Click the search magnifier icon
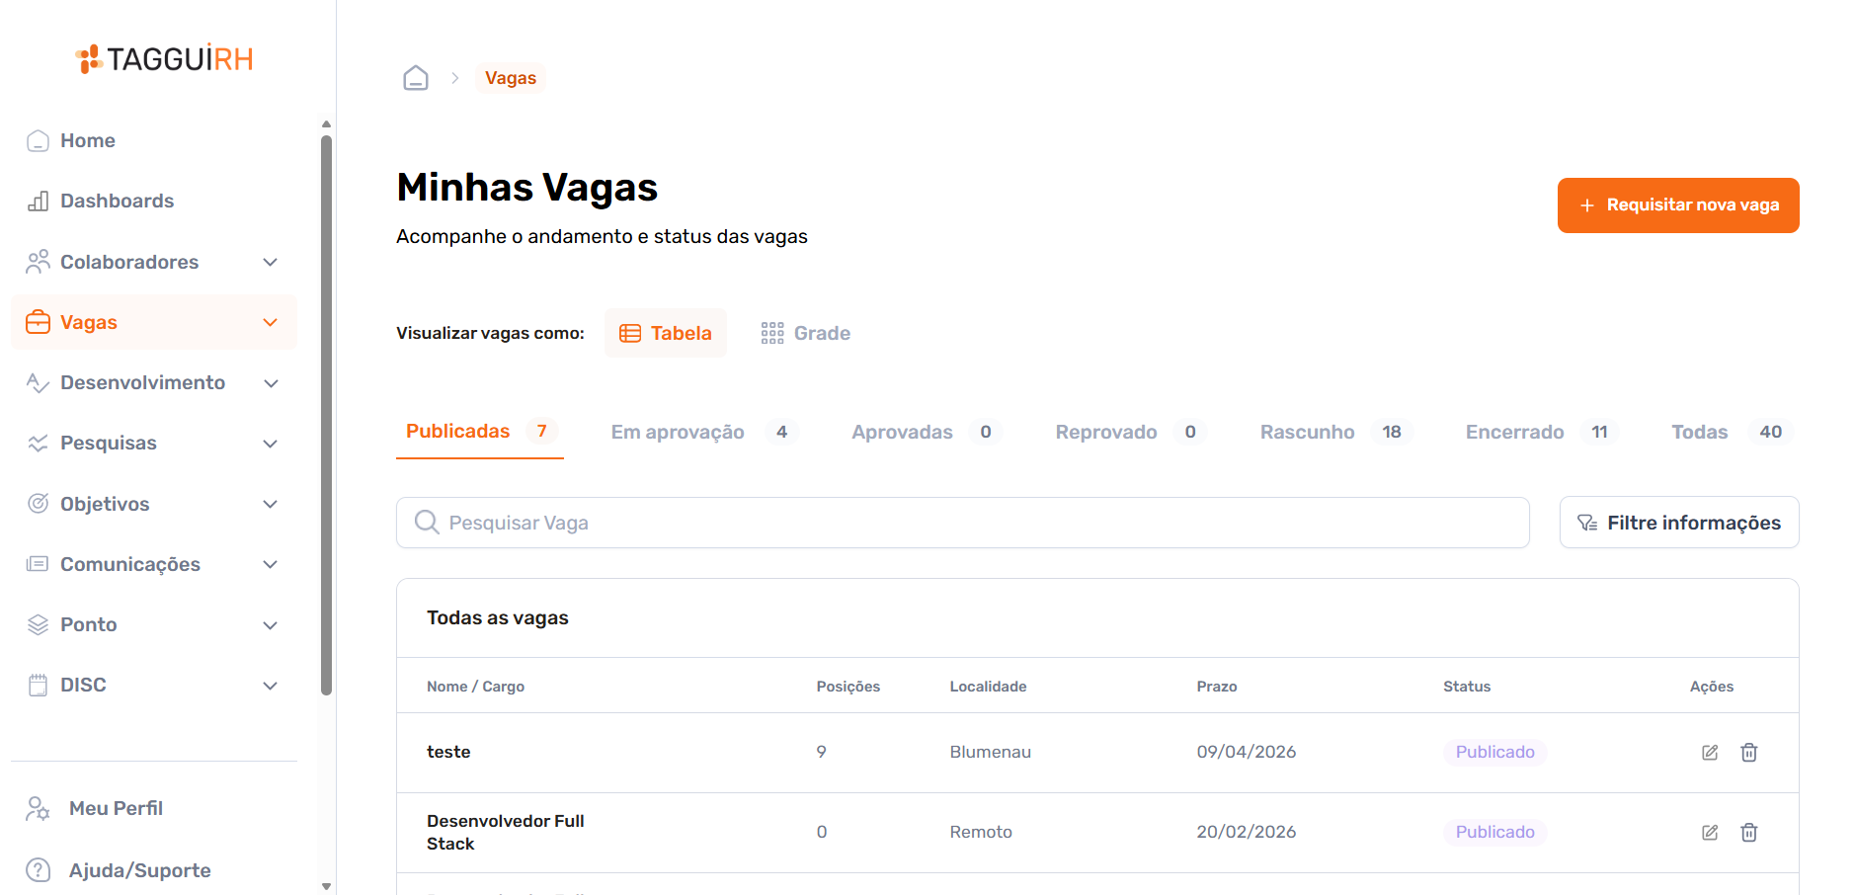 (427, 522)
